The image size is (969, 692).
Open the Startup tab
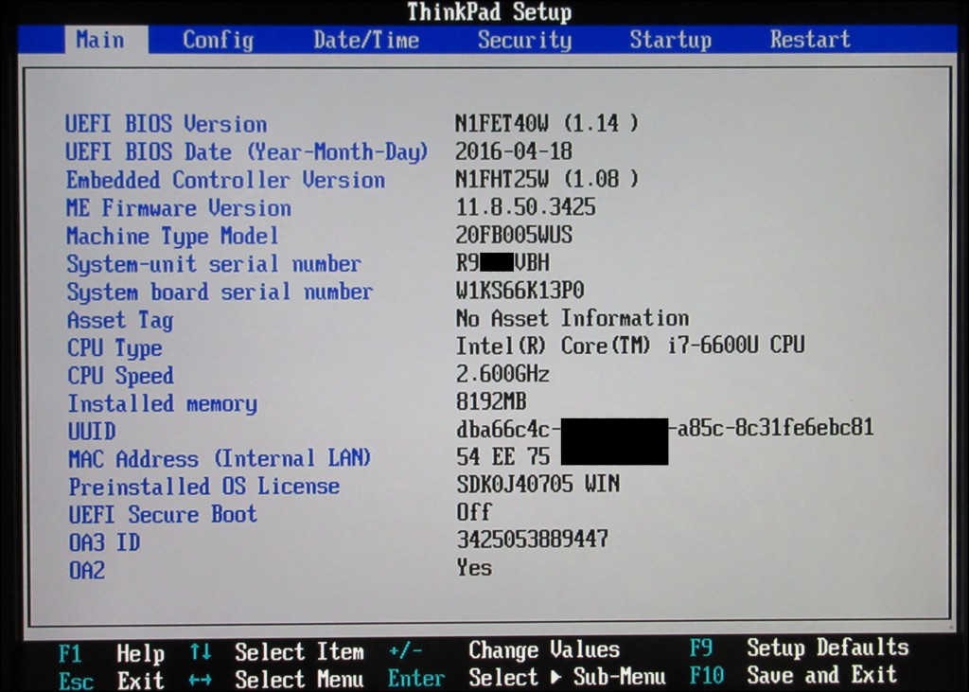671,40
